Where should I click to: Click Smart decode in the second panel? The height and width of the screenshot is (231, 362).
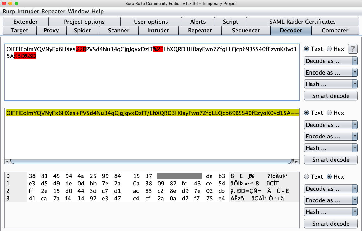click(330, 160)
